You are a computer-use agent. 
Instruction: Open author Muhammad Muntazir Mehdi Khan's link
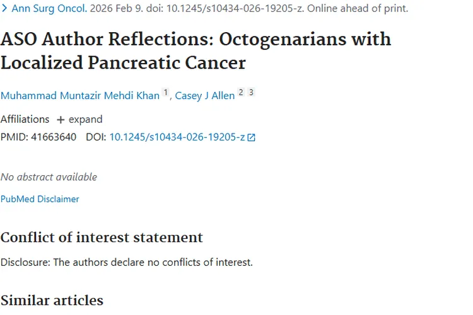tap(80, 96)
